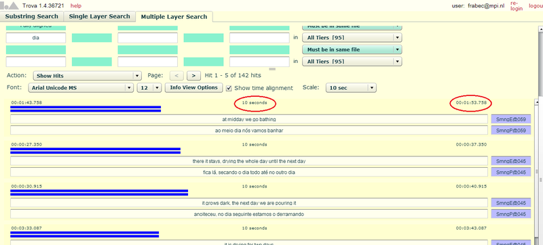
Task: Open the Substring Search tab
Action: [x=31, y=16]
